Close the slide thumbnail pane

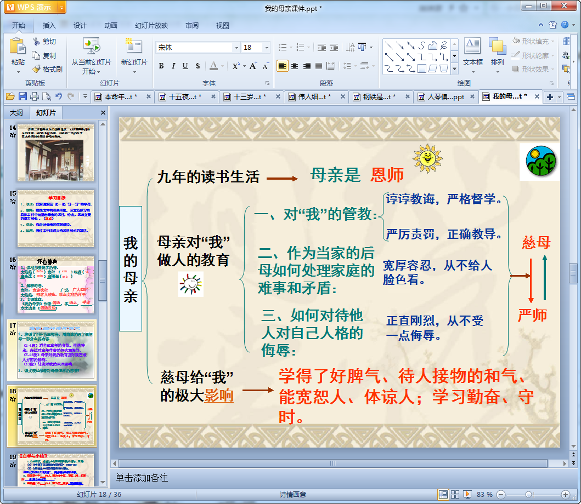[x=103, y=112]
